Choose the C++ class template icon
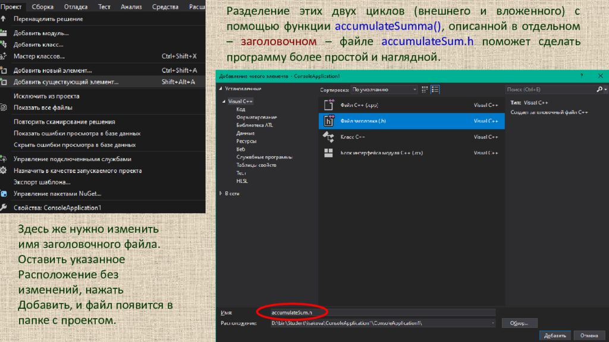Viewport: 609px width, 342px height. tap(328, 137)
